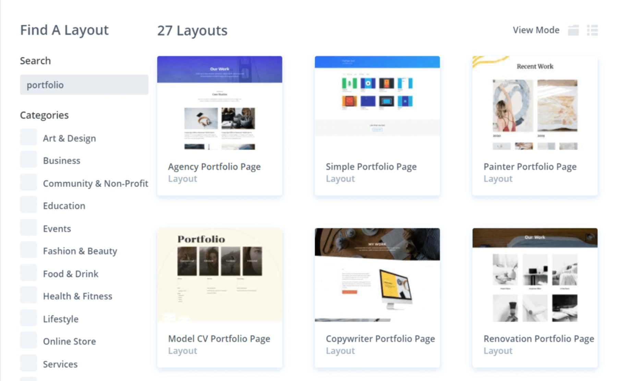Click the search field containing portfolio
Viewport: 617px width, 381px height.
pyautogui.click(x=84, y=85)
